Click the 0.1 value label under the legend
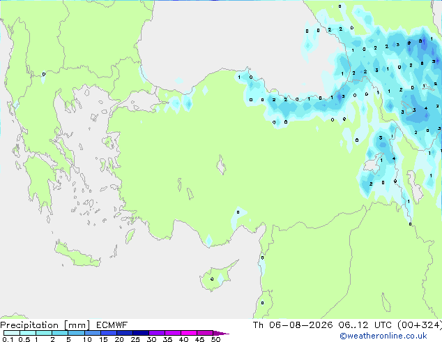This screenshot has height=342, width=442. (8, 339)
